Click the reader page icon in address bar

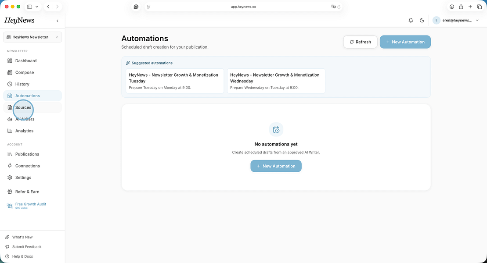[x=149, y=7]
